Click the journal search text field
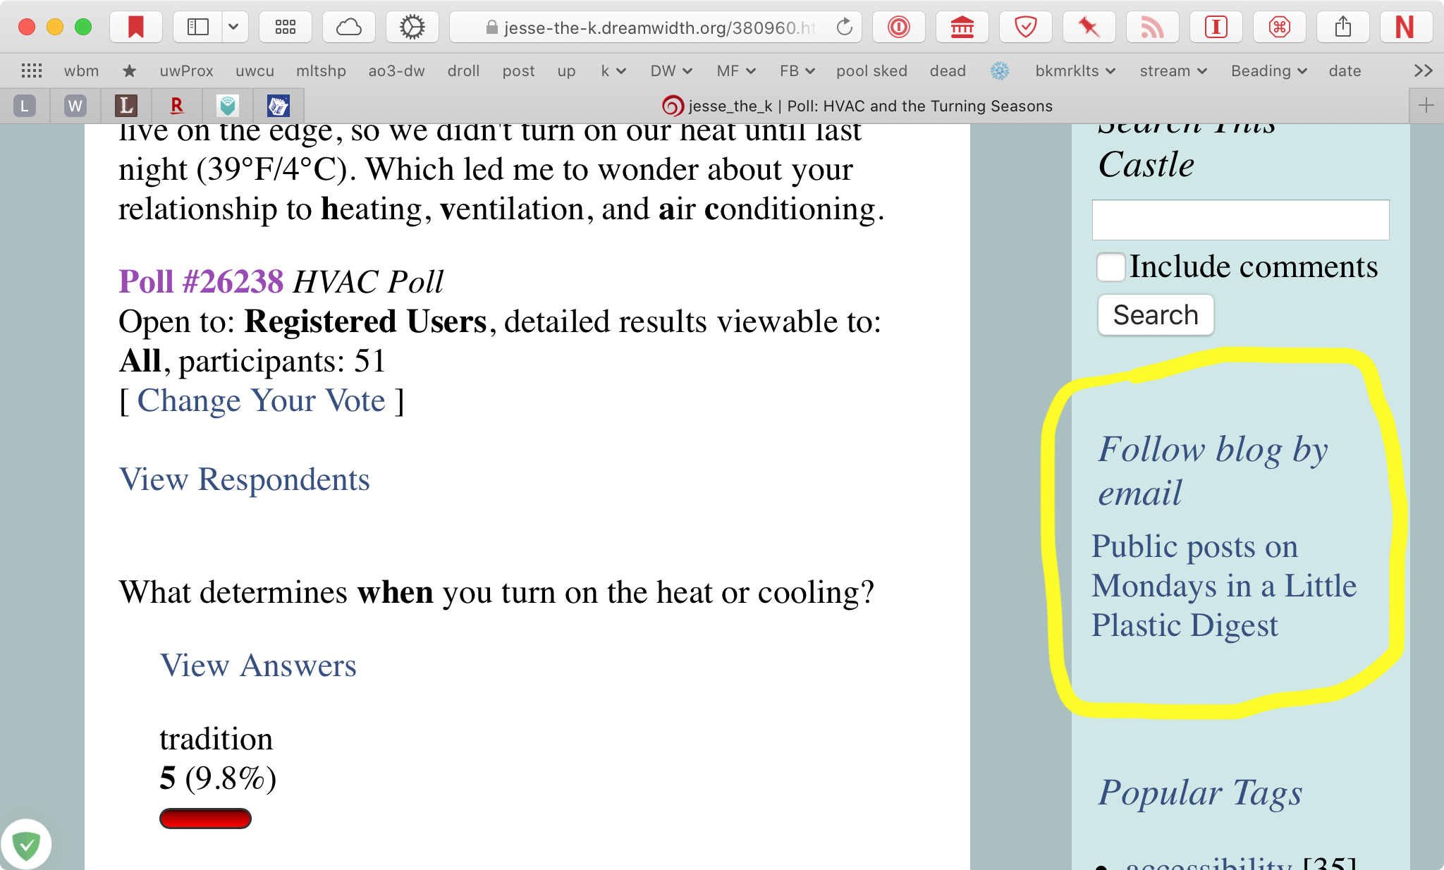The image size is (1444, 870). pyautogui.click(x=1240, y=220)
